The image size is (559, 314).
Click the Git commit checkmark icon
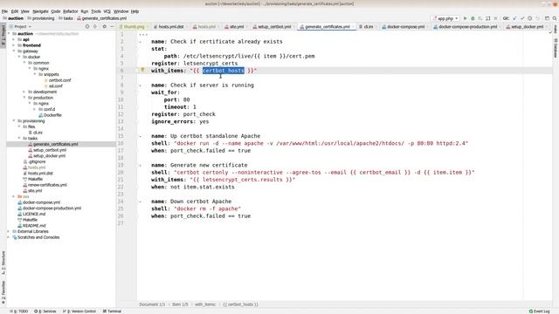pyautogui.click(x=522, y=18)
